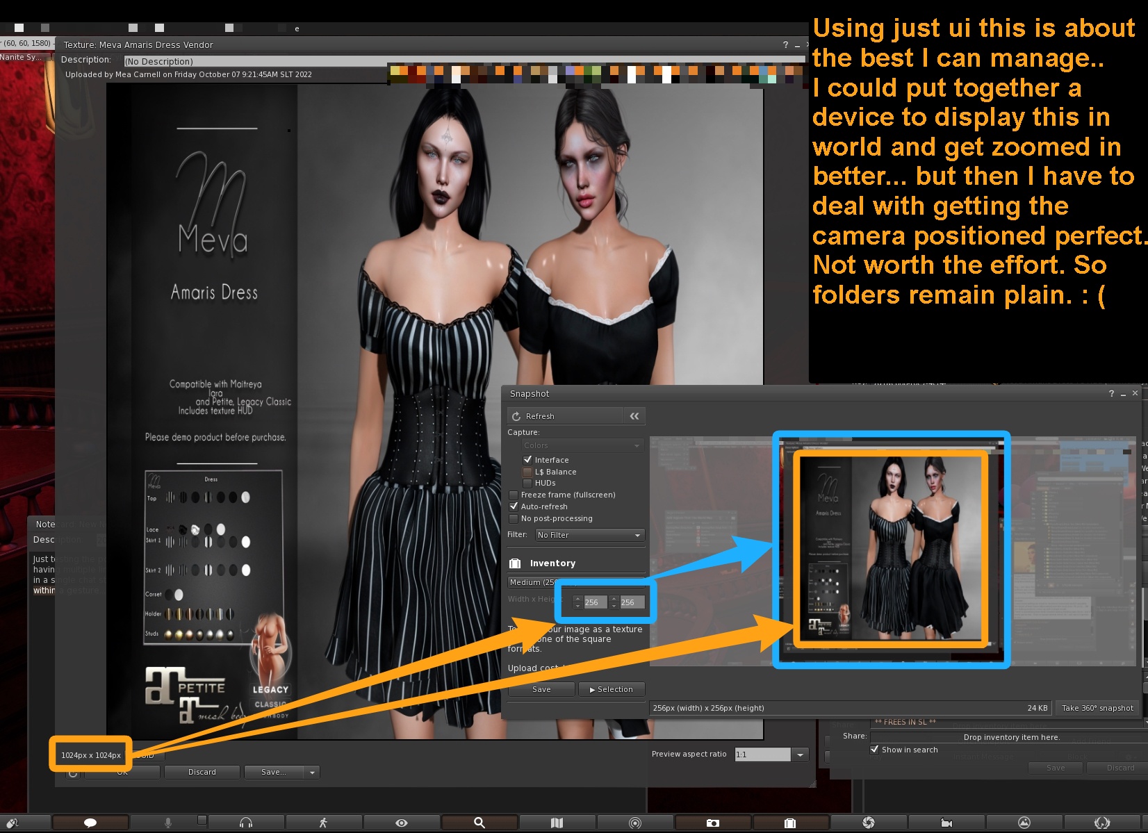Open the landscape picture toolbar button
The height and width of the screenshot is (833, 1148).
[x=1024, y=823]
